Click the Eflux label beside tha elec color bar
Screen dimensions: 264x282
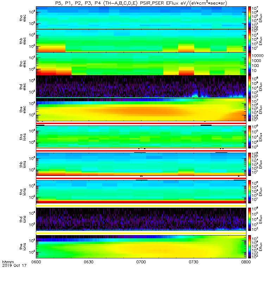(x=261, y=18)
